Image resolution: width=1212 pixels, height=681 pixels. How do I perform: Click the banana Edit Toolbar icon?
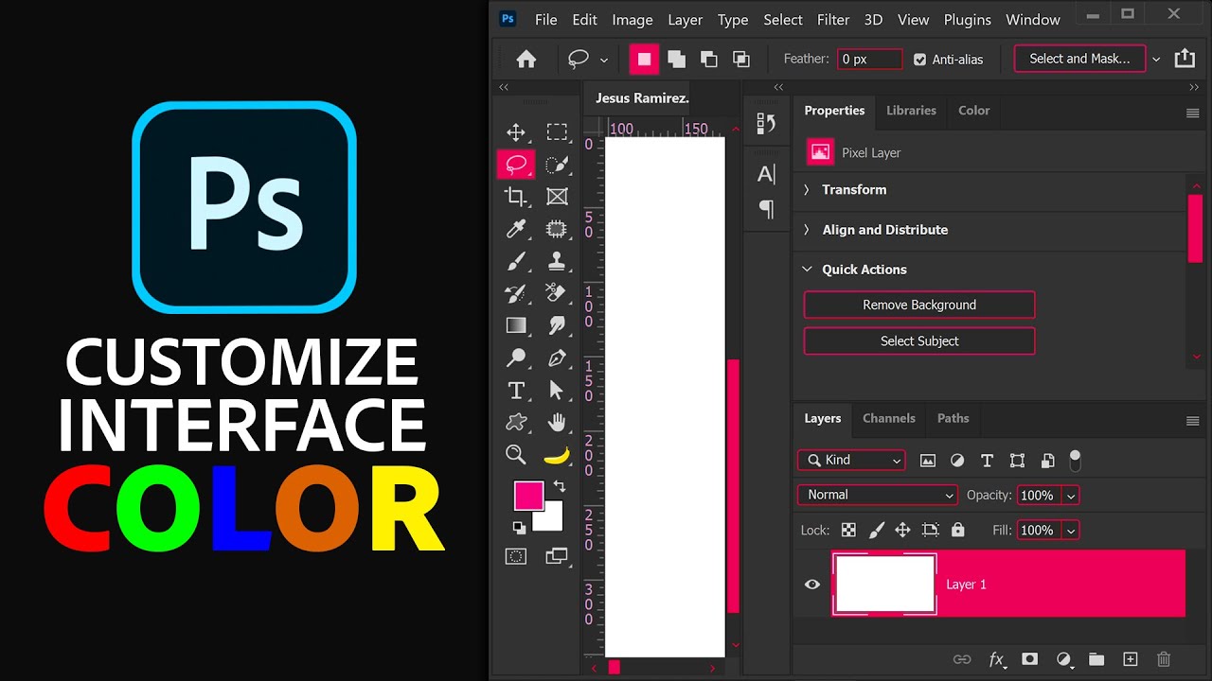557,456
